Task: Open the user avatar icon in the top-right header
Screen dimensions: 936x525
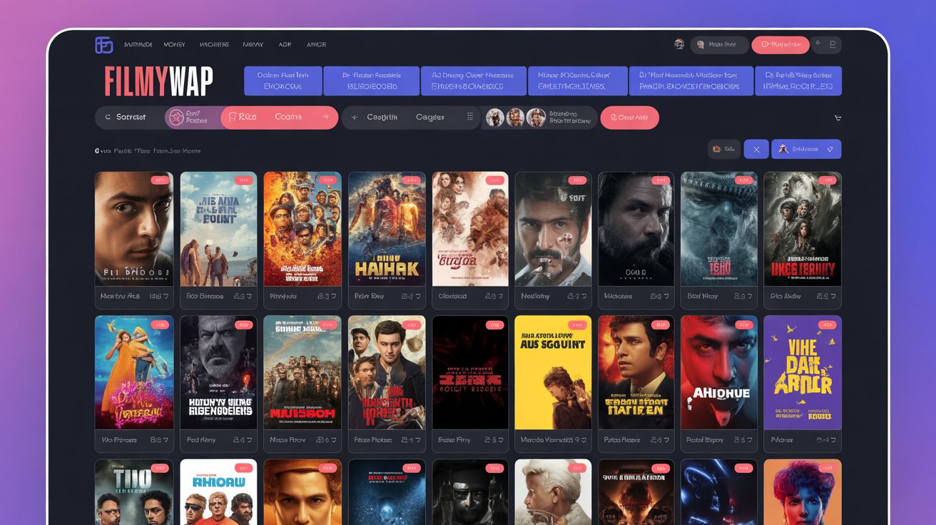Action: [x=680, y=44]
